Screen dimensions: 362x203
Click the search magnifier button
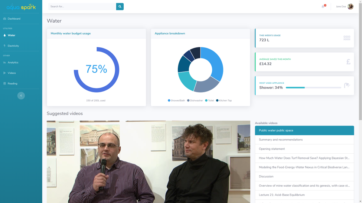(x=120, y=6)
